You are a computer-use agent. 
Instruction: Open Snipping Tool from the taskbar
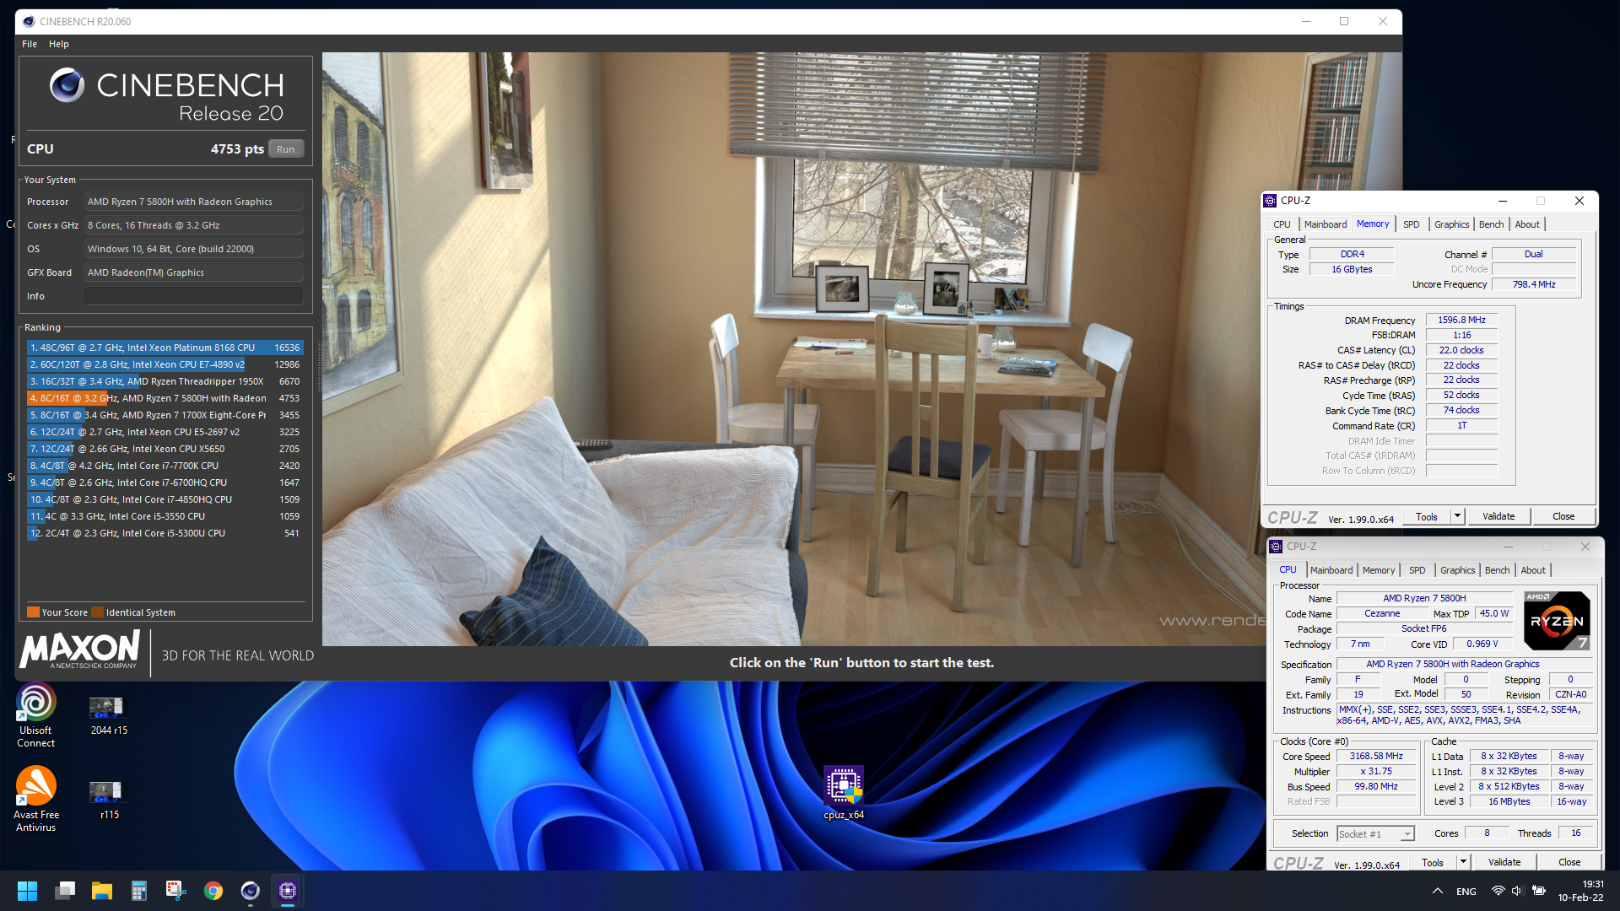tap(176, 891)
